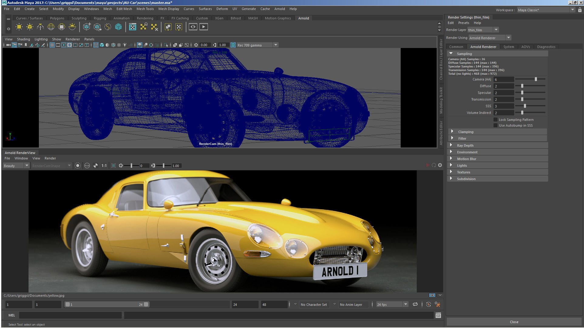Screen dimensions: 584x328
Task: Click the RenderCam shape input field
Action: tap(48, 165)
